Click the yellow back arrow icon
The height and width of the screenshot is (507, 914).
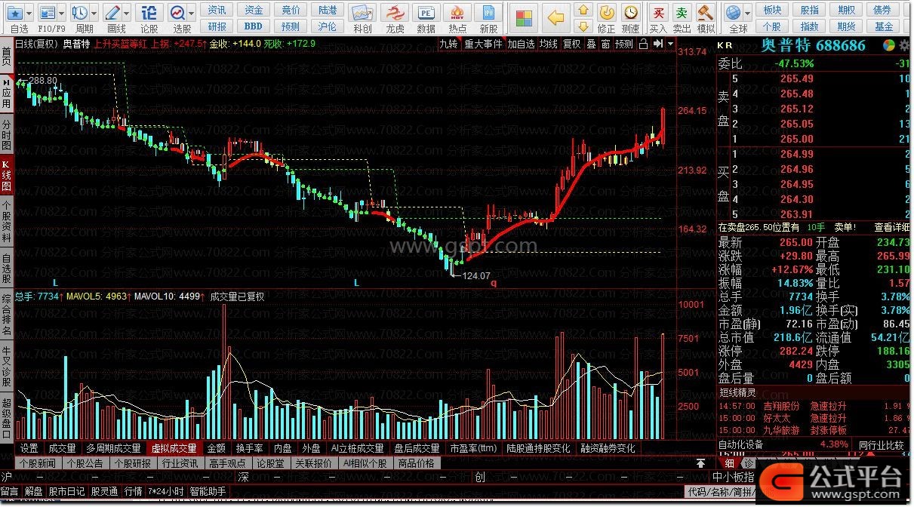pyautogui.click(x=556, y=17)
